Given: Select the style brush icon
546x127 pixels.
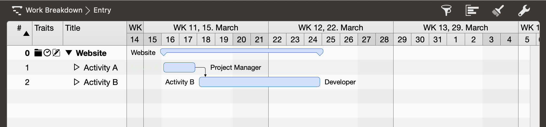Looking at the screenshot, I should pos(498,10).
